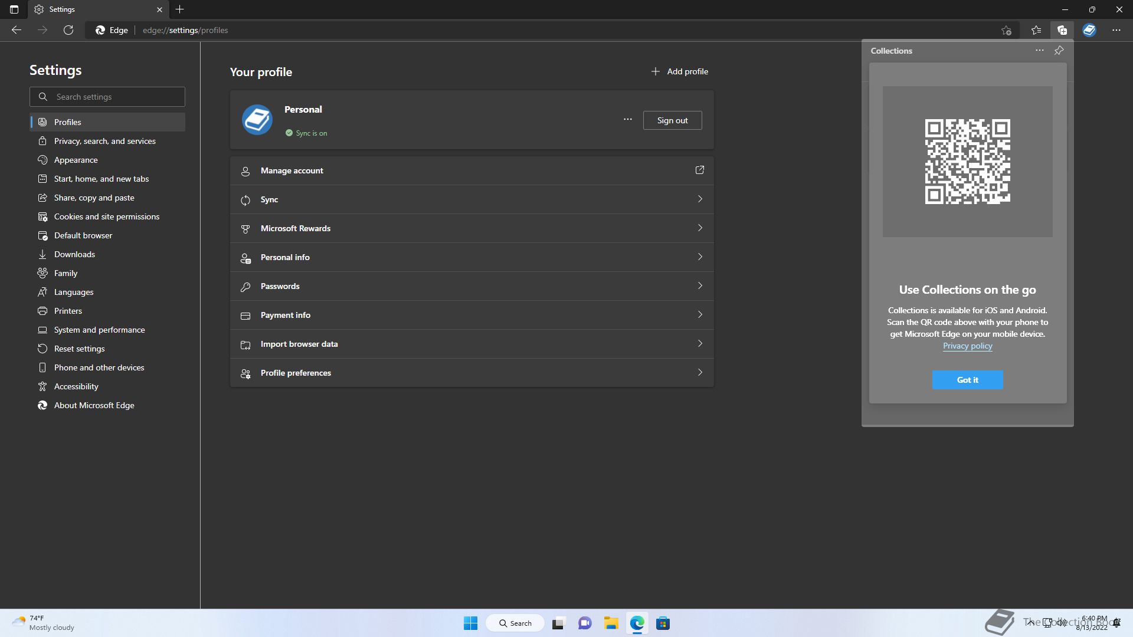This screenshot has width=1133, height=637.
Task: Click taskbar Search box
Action: click(x=515, y=623)
